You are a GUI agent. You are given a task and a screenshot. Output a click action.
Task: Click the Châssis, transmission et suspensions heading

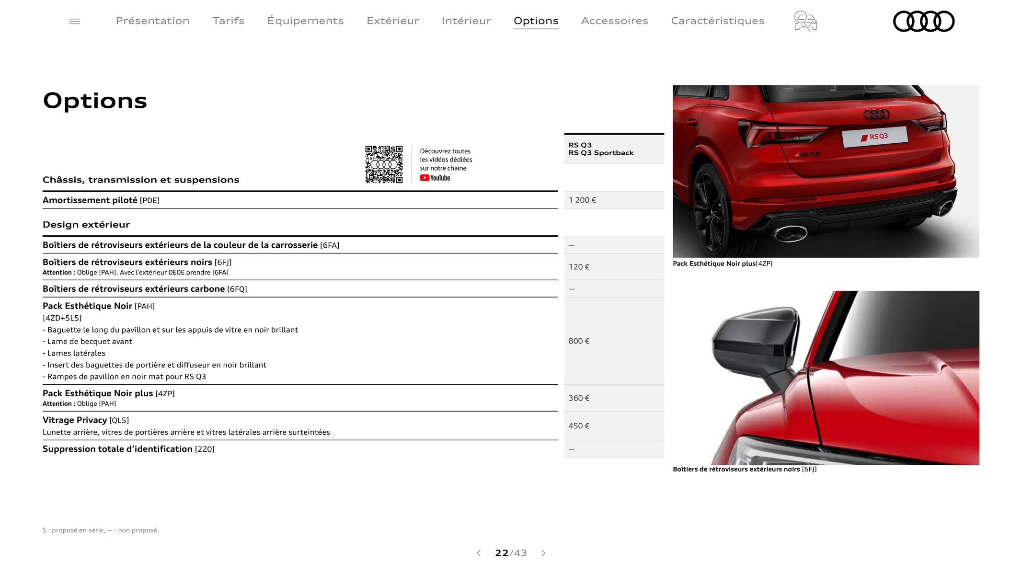(x=141, y=180)
